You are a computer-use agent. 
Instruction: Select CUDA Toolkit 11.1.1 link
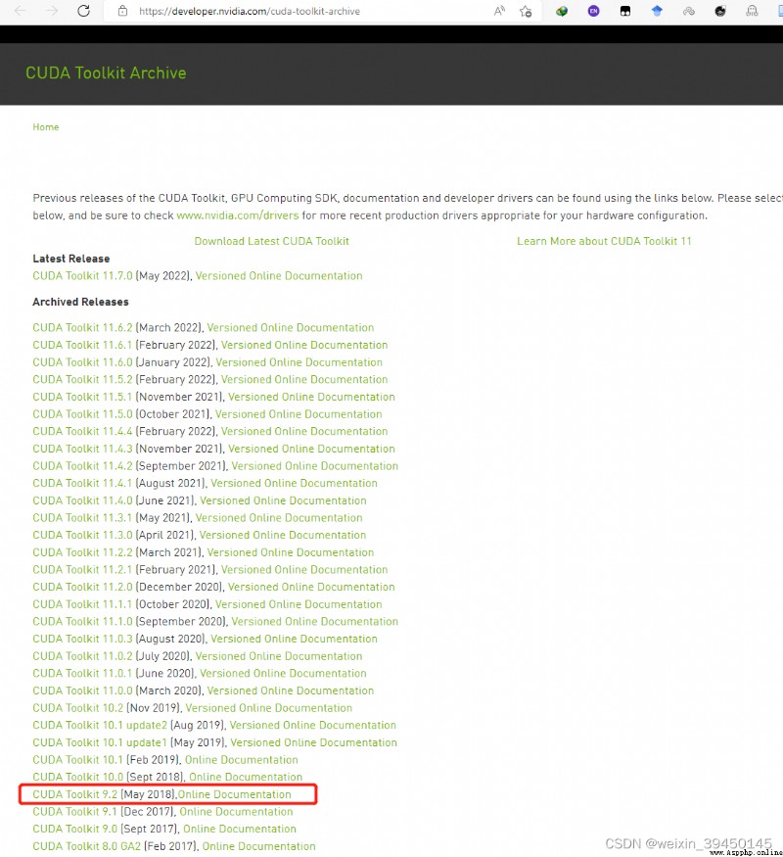[82, 604]
